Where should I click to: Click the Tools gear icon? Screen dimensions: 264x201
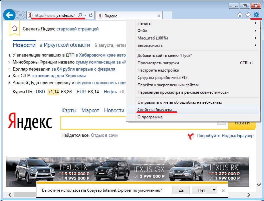coord(256,15)
